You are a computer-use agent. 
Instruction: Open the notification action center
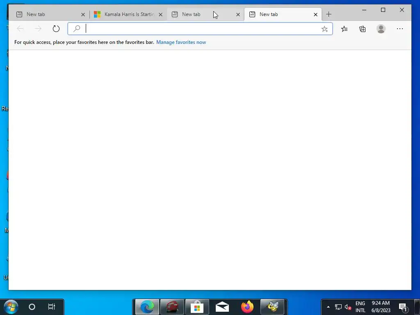pos(403,307)
